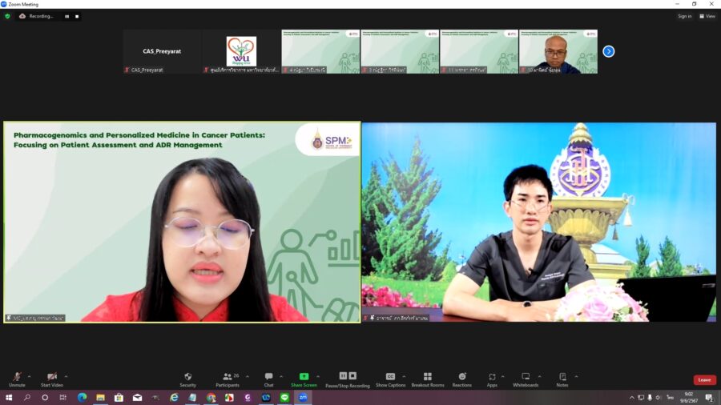This screenshot has width=721, height=405.
Task: Open Breakout Rooms
Action: [x=427, y=379]
